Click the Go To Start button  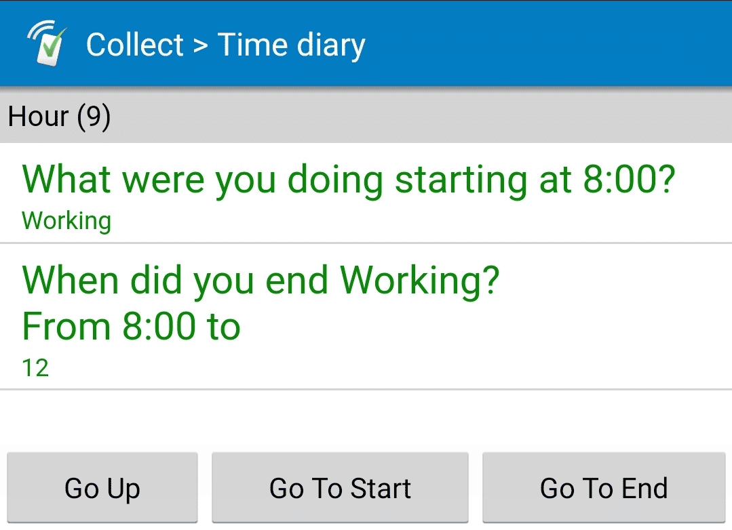[x=340, y=487]
